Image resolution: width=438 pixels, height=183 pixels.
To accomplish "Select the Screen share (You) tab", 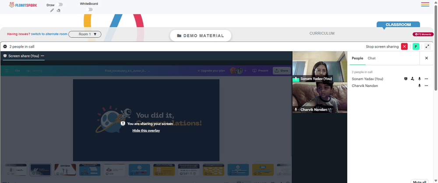I will [x=24, y=56].
